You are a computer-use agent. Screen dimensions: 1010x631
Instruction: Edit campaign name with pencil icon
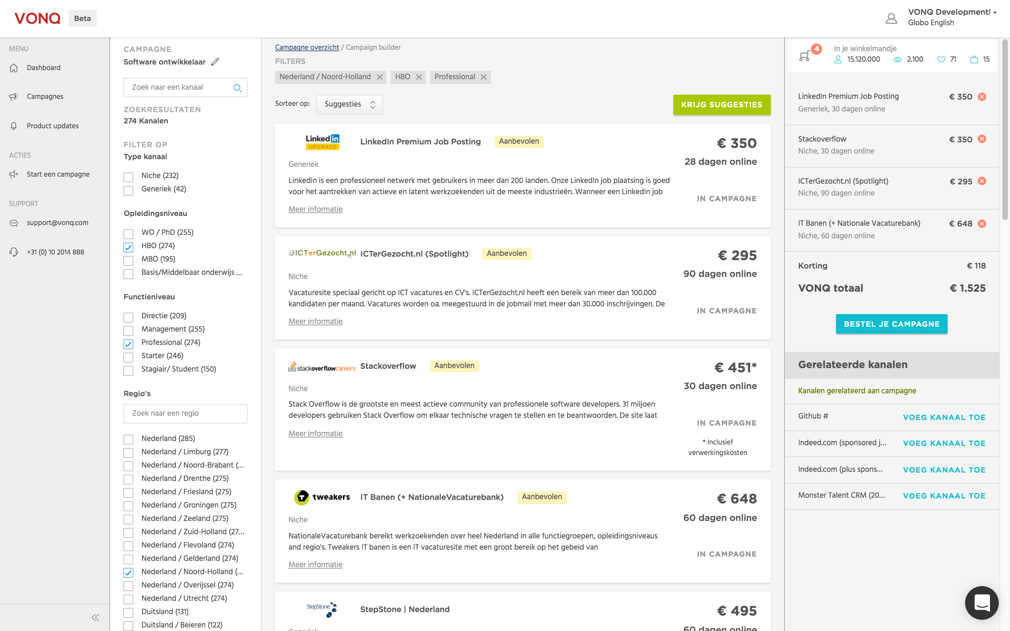[215, 62]
